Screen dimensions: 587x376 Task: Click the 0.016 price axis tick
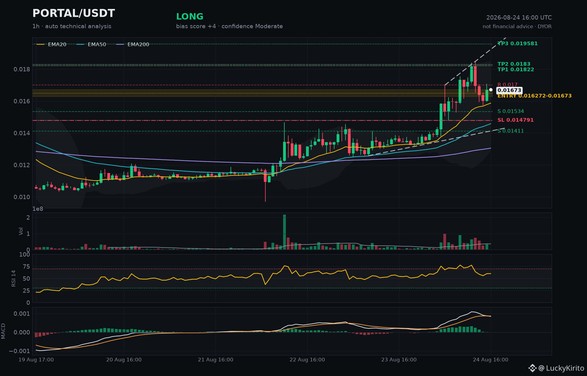[22, 101]
